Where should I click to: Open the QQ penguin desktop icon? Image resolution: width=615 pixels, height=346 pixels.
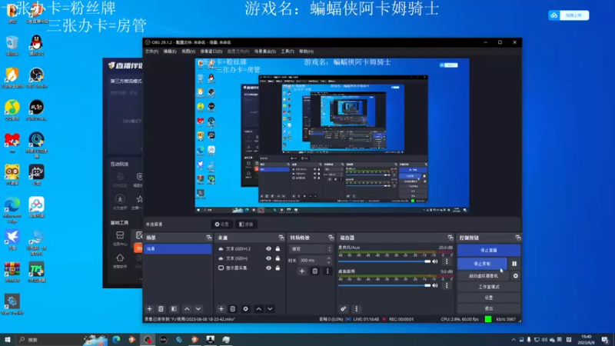click(x=36, y=45)
